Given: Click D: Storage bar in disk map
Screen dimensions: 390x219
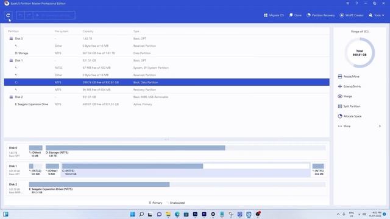Looking at the screenshot, I should click(x=185, y=148).
